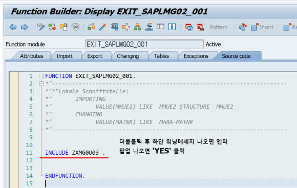Click the Active status text
The width and height of the screenshot is (297, 188).
[x=214, y=45]
